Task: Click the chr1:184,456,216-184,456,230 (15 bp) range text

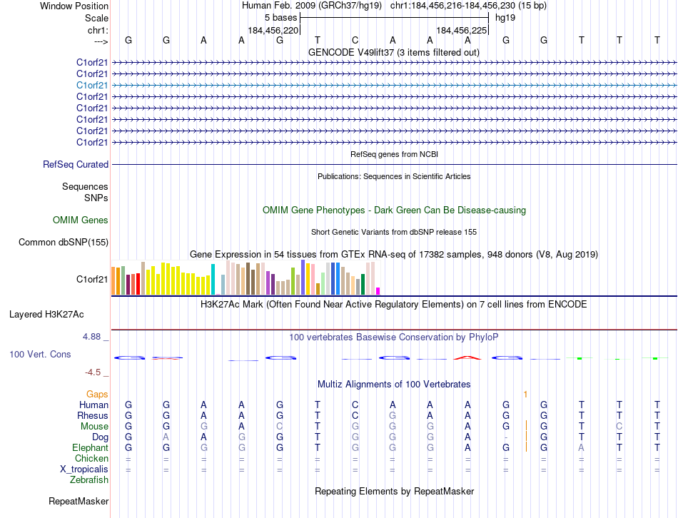Action: click(468, 6)
